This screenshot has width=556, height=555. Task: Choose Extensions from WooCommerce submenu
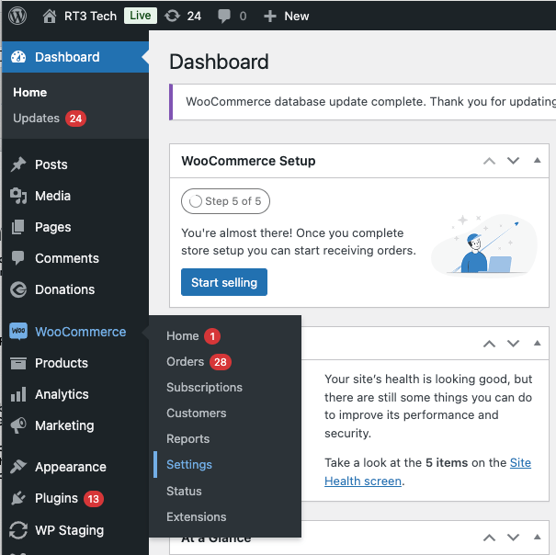coord(196,516)
